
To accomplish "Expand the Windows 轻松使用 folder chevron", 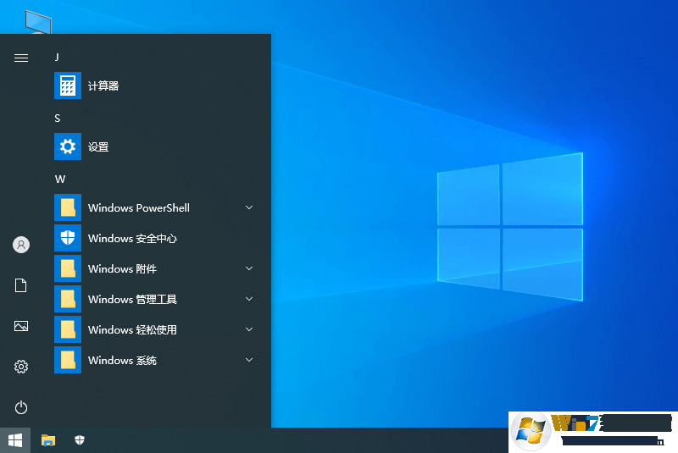I will tap(249, 329).
